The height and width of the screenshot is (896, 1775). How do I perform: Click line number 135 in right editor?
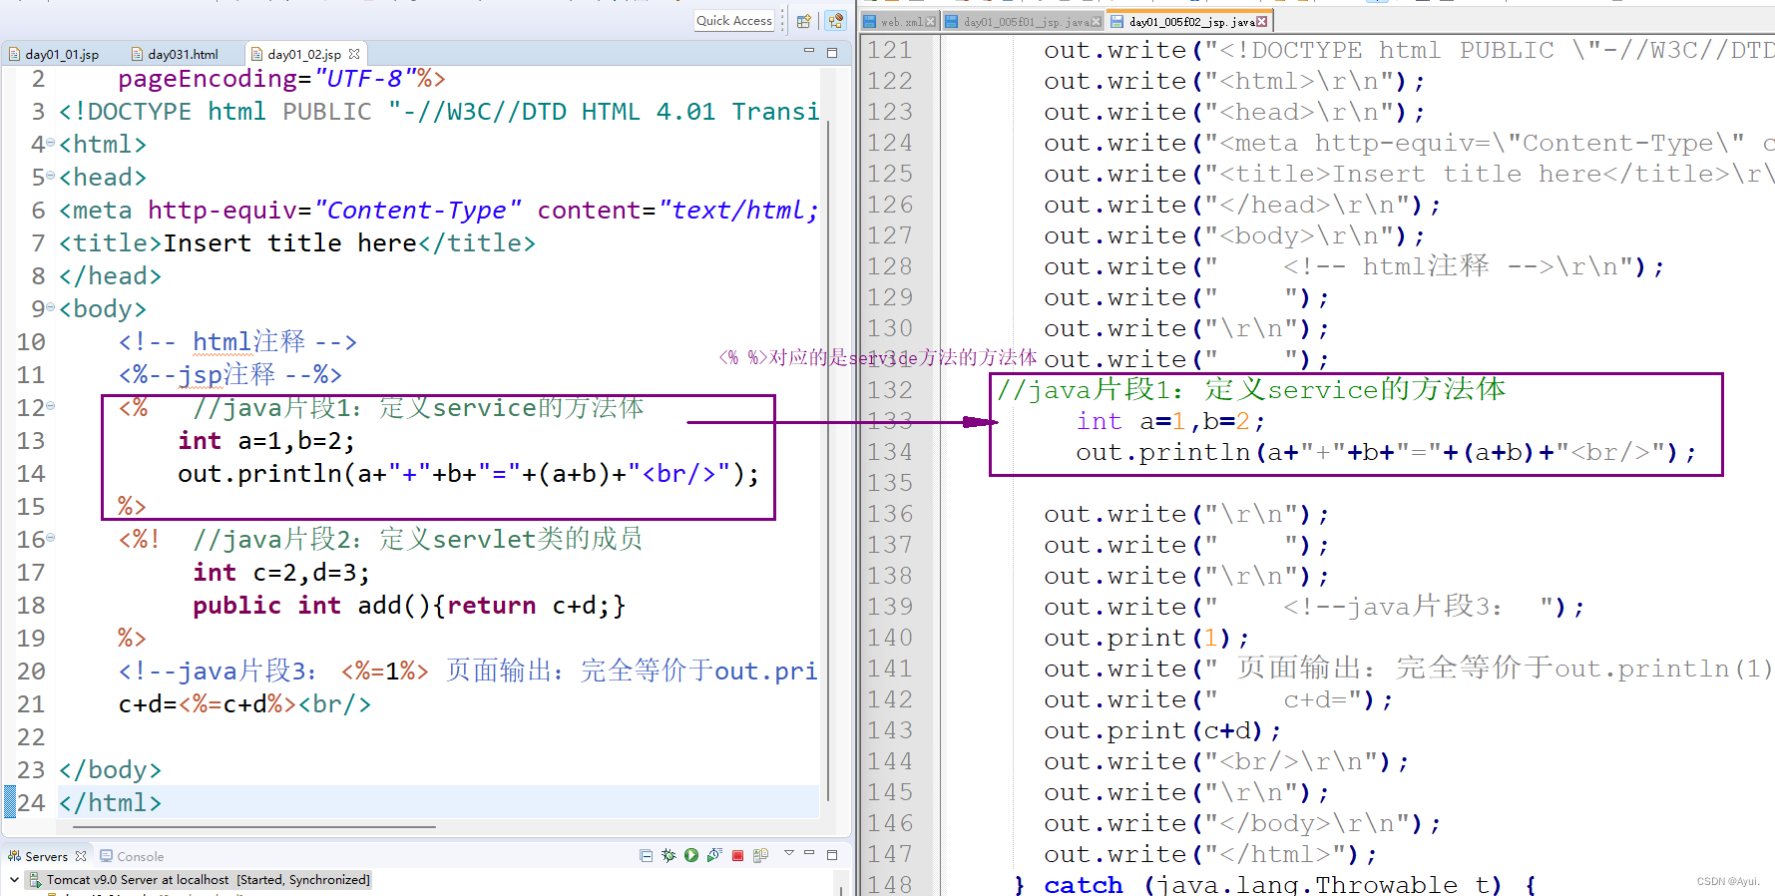(x=890, y=483)
